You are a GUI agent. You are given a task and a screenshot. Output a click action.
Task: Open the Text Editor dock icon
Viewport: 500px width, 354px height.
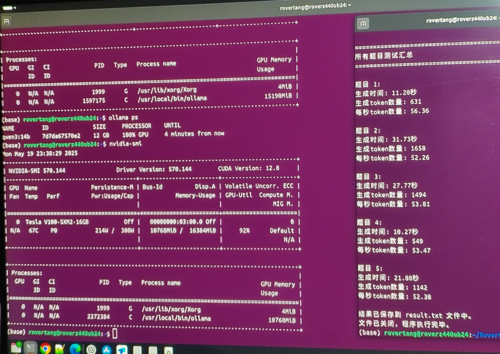point(59,348)
